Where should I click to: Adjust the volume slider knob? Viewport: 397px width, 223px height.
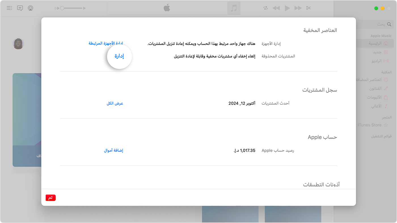pyautogui.click(x=62, y=8)
